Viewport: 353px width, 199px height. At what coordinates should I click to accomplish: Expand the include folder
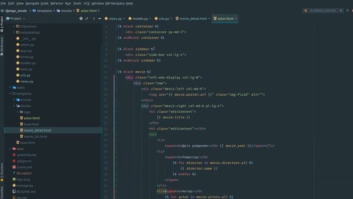[x=14, y=99]
